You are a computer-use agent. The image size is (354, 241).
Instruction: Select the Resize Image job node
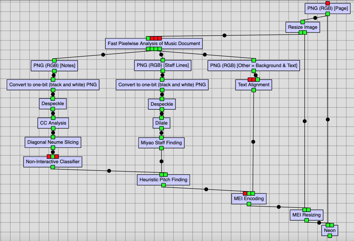tap(303, 27)
